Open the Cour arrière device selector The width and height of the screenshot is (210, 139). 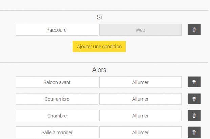tap(57, 99)
